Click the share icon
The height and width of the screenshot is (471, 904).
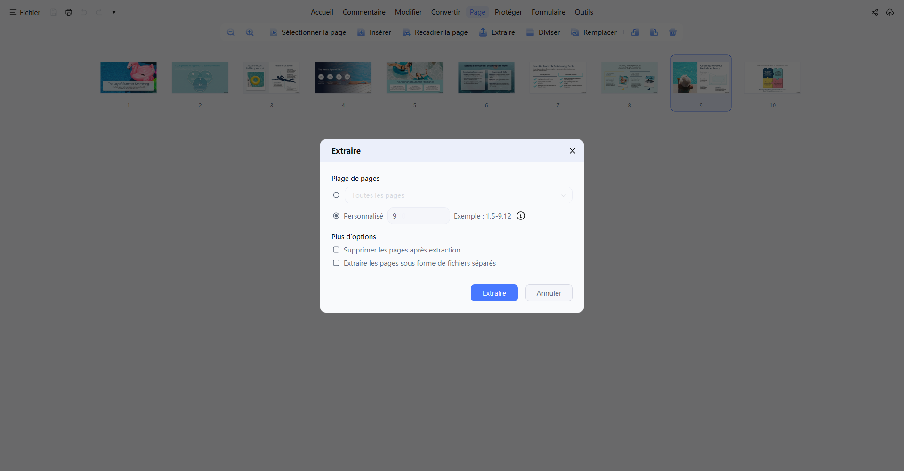[875, 12]
